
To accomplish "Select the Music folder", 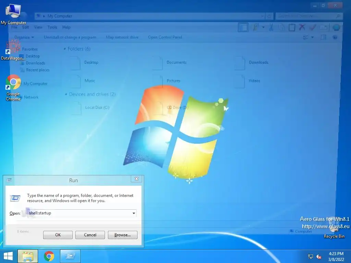I will tap(83, 81).
